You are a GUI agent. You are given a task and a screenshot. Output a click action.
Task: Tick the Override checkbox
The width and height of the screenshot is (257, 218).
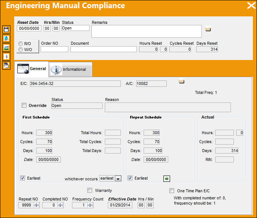(x=24, y=105)
